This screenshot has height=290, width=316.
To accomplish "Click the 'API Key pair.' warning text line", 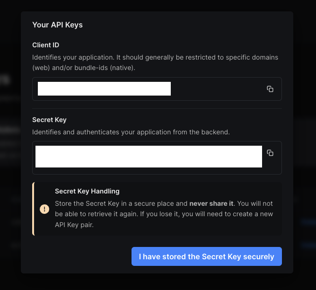I will (74, 225).
